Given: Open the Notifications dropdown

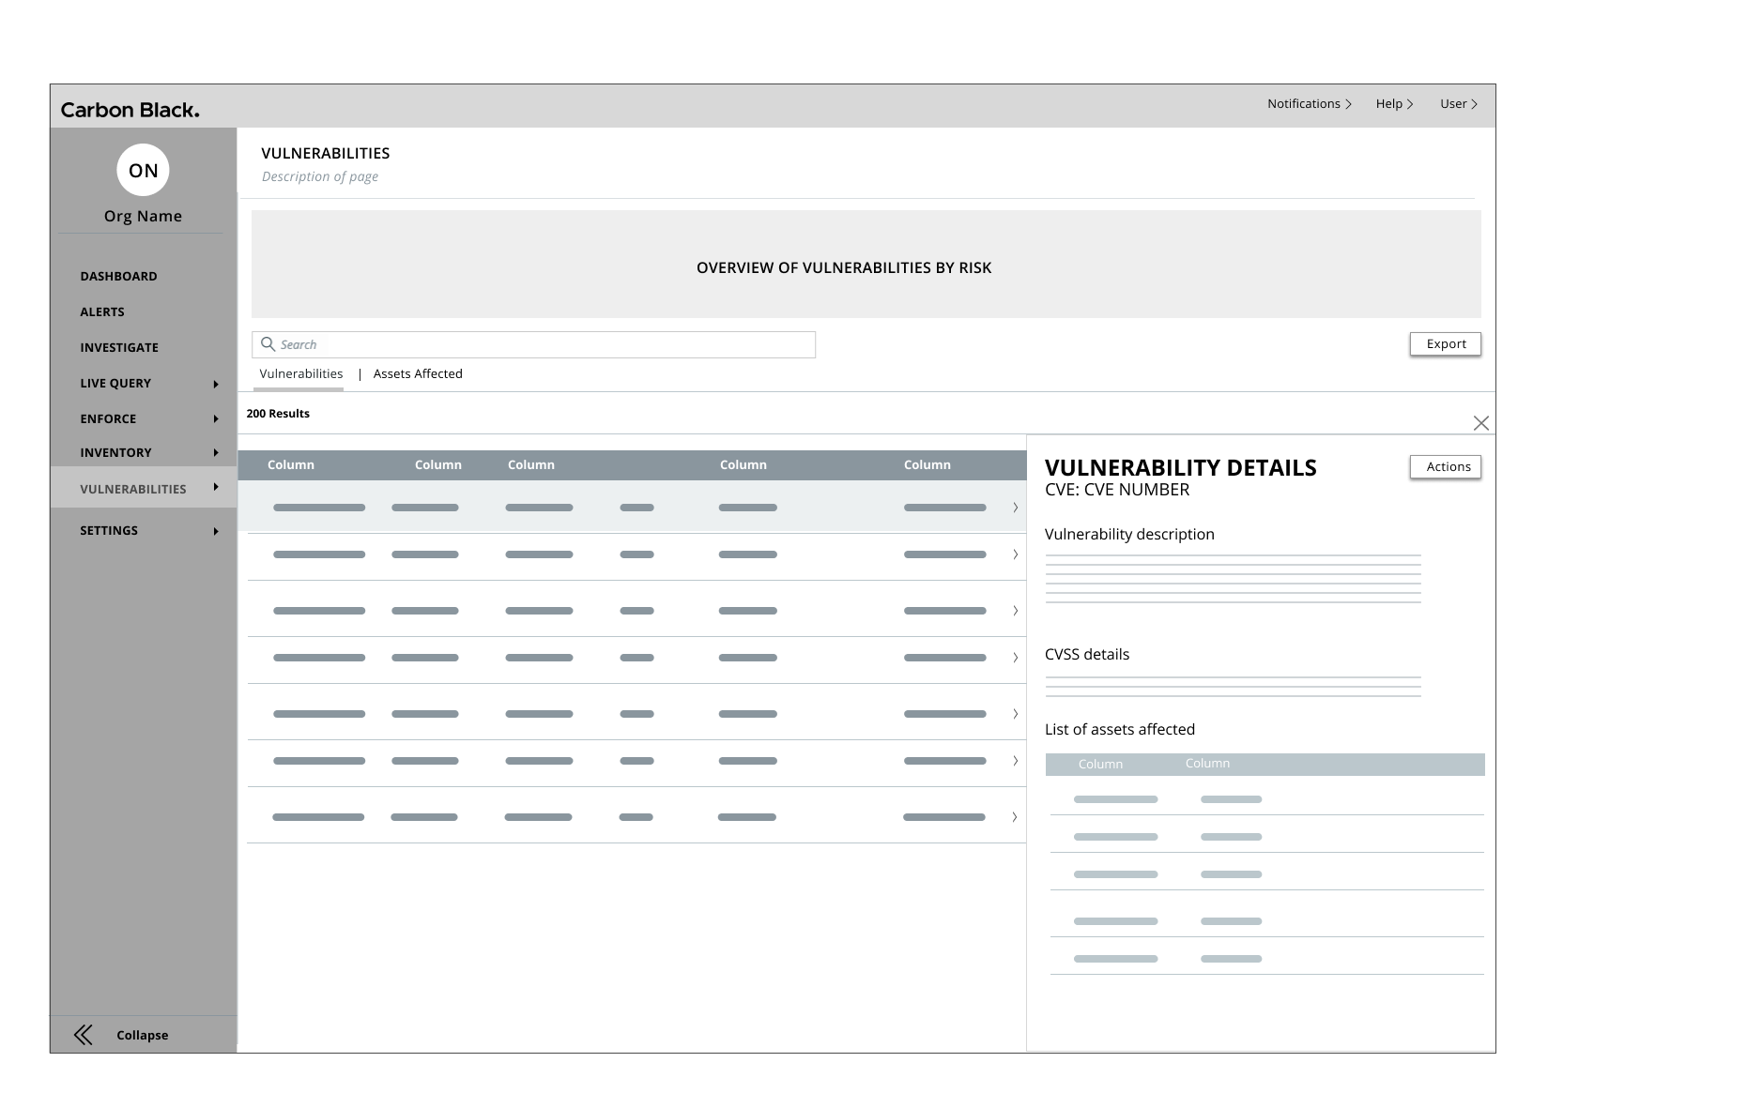Looking at the screenshot, I should click(x=1309, y=104).
